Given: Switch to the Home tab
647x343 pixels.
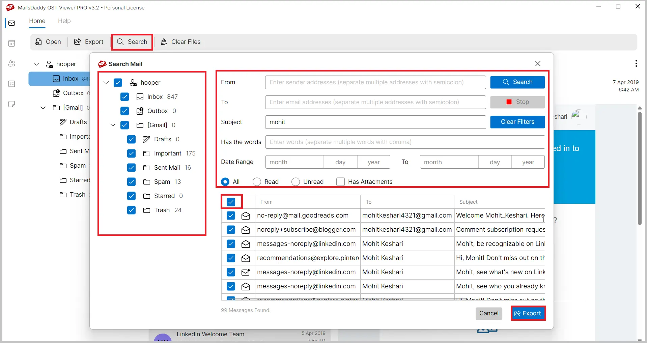Looking at the screenshot, I should pos(37,21).
